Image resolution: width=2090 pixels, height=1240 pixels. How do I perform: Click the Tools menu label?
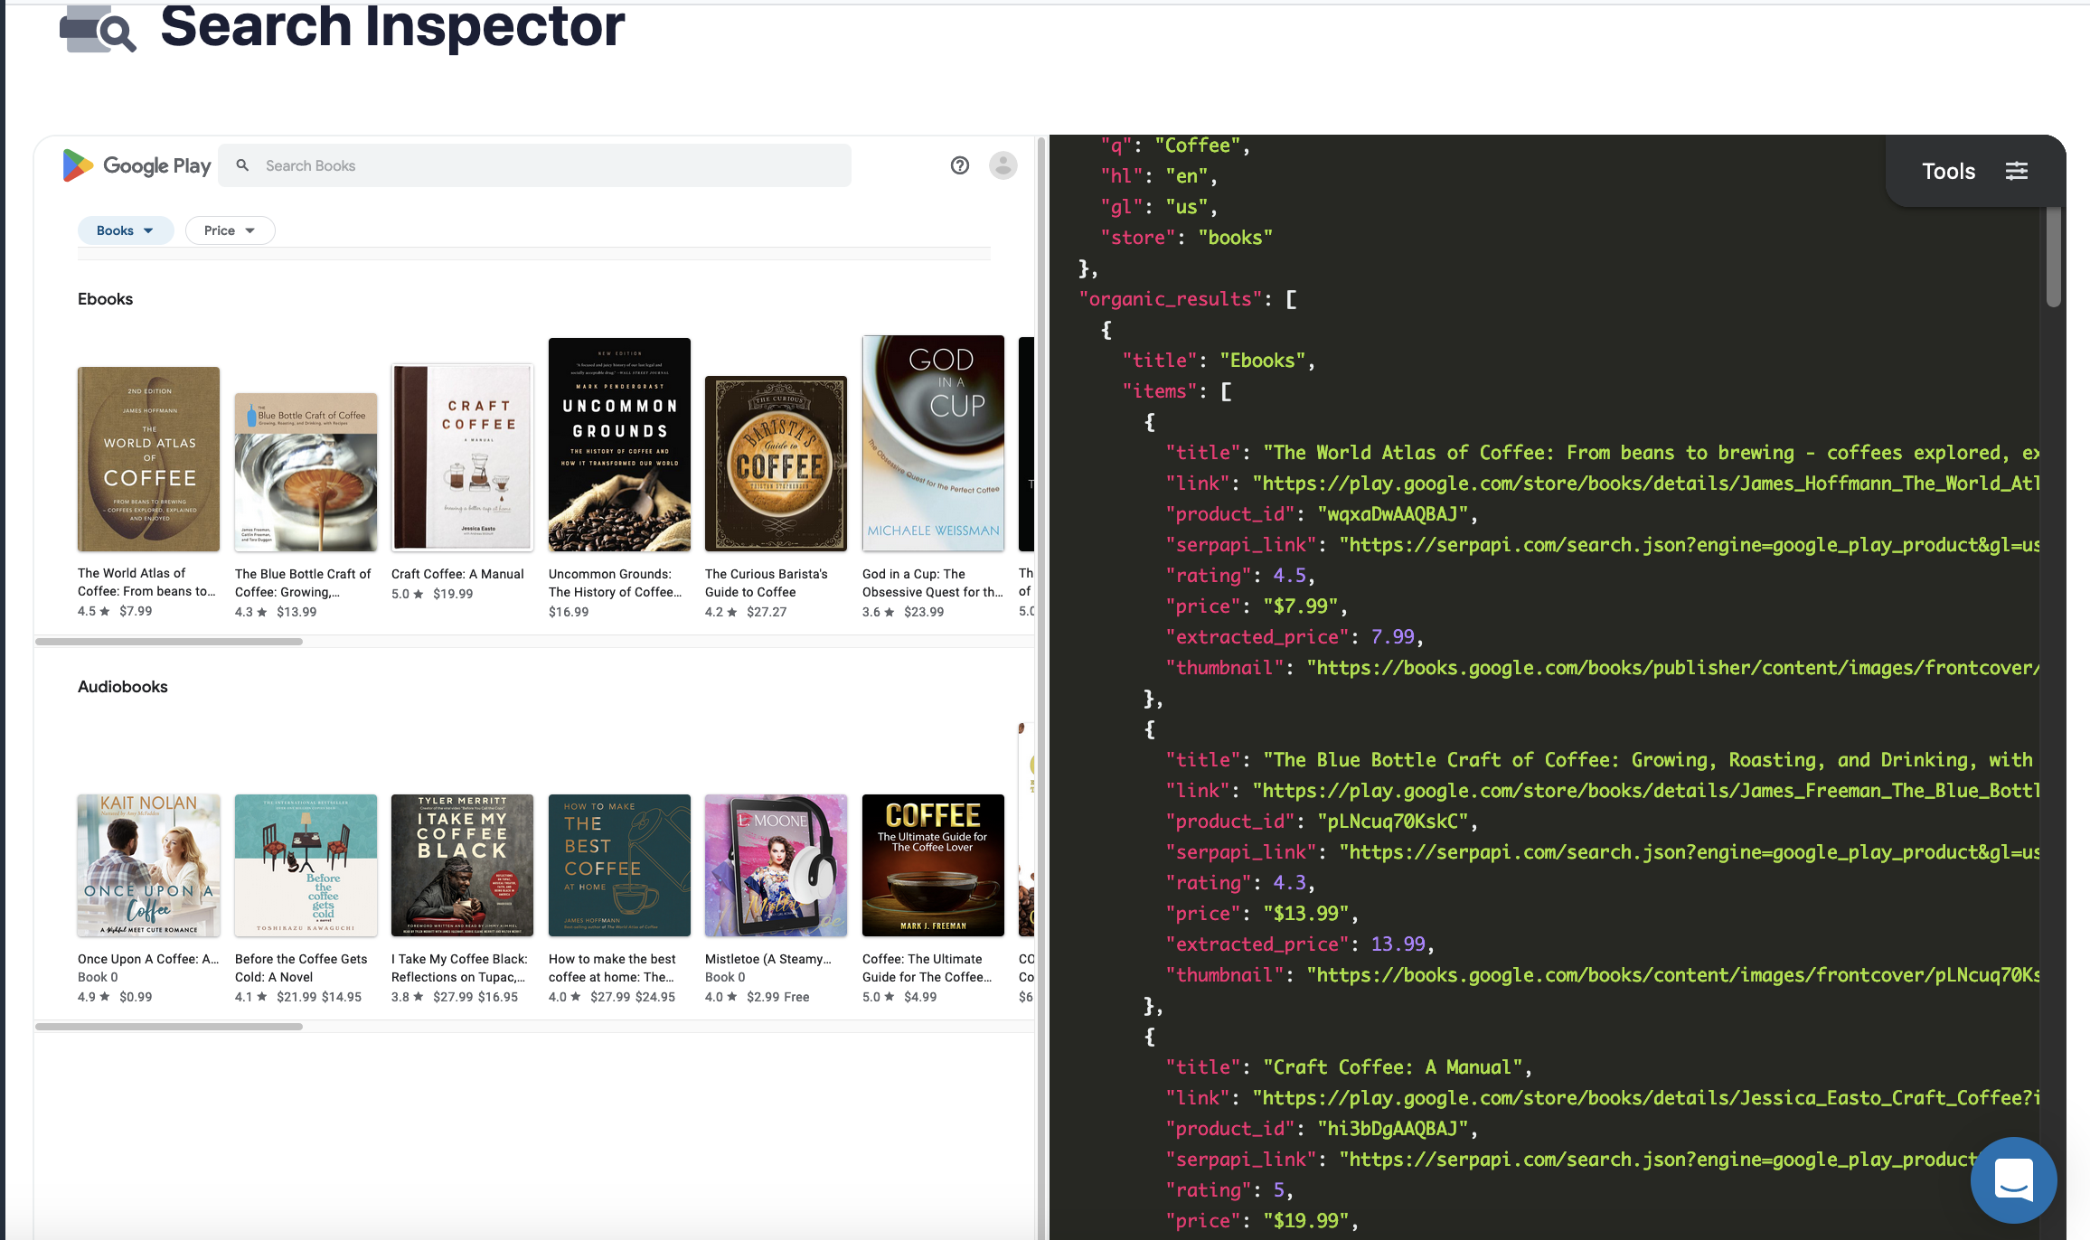pos(1948,170)
